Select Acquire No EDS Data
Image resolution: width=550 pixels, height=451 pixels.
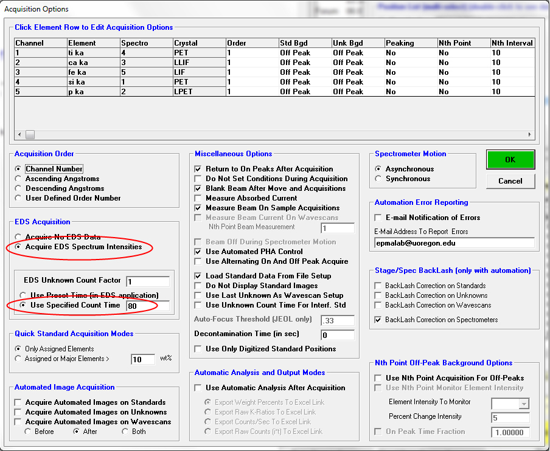pyautogui.click(x=19, y=237)
